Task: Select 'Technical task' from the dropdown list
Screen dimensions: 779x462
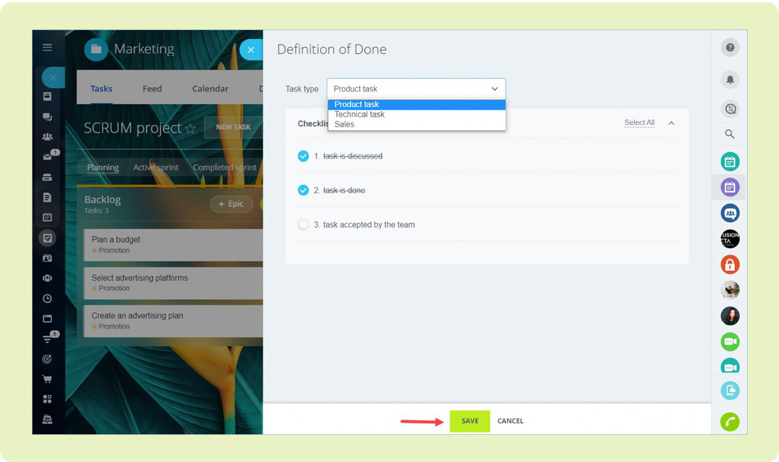Action: point(360,115)
